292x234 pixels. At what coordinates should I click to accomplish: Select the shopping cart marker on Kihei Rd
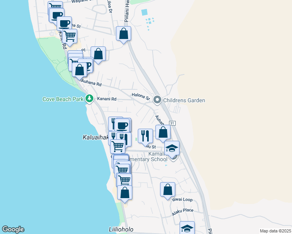click(69, 37)
